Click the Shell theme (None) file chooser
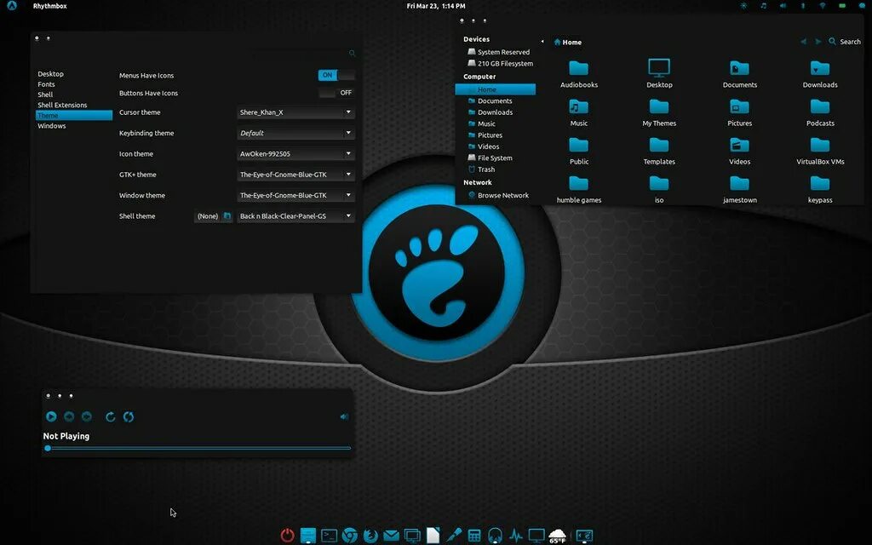 coord(214,215)
